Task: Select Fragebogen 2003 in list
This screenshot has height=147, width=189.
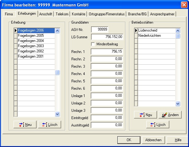Action: pyautogui.click(x=36, y=46)
